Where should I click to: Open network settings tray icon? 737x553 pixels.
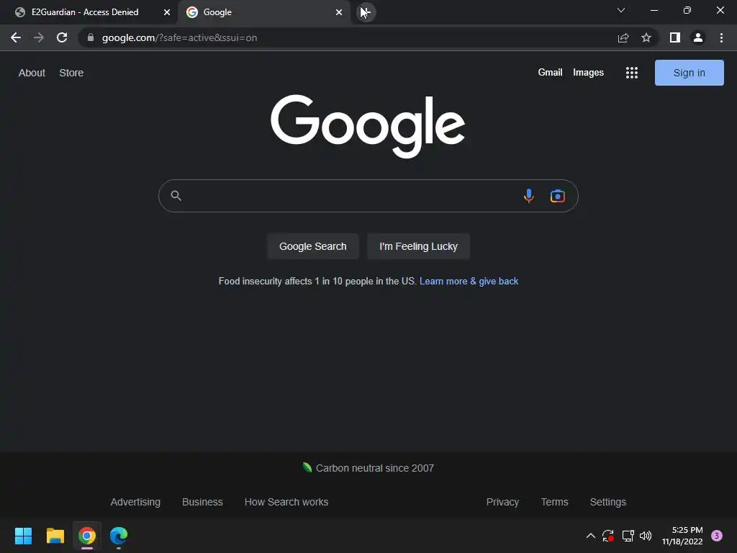click(x=628, y=536)
